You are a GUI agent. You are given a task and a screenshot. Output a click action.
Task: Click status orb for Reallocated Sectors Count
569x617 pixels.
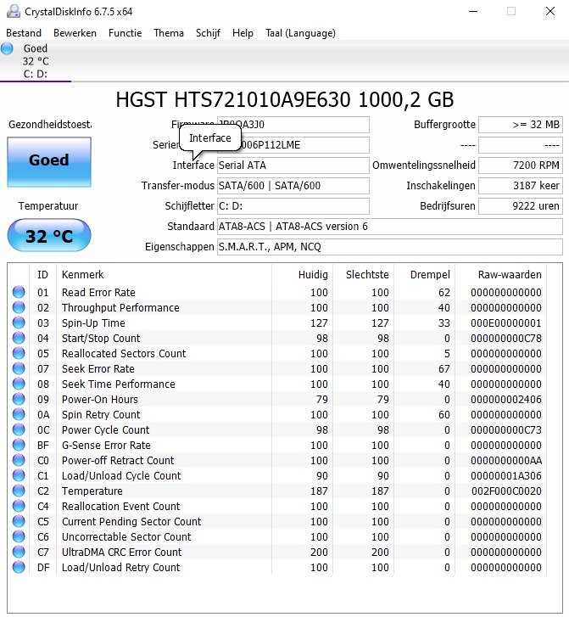(x=19, y=353)
